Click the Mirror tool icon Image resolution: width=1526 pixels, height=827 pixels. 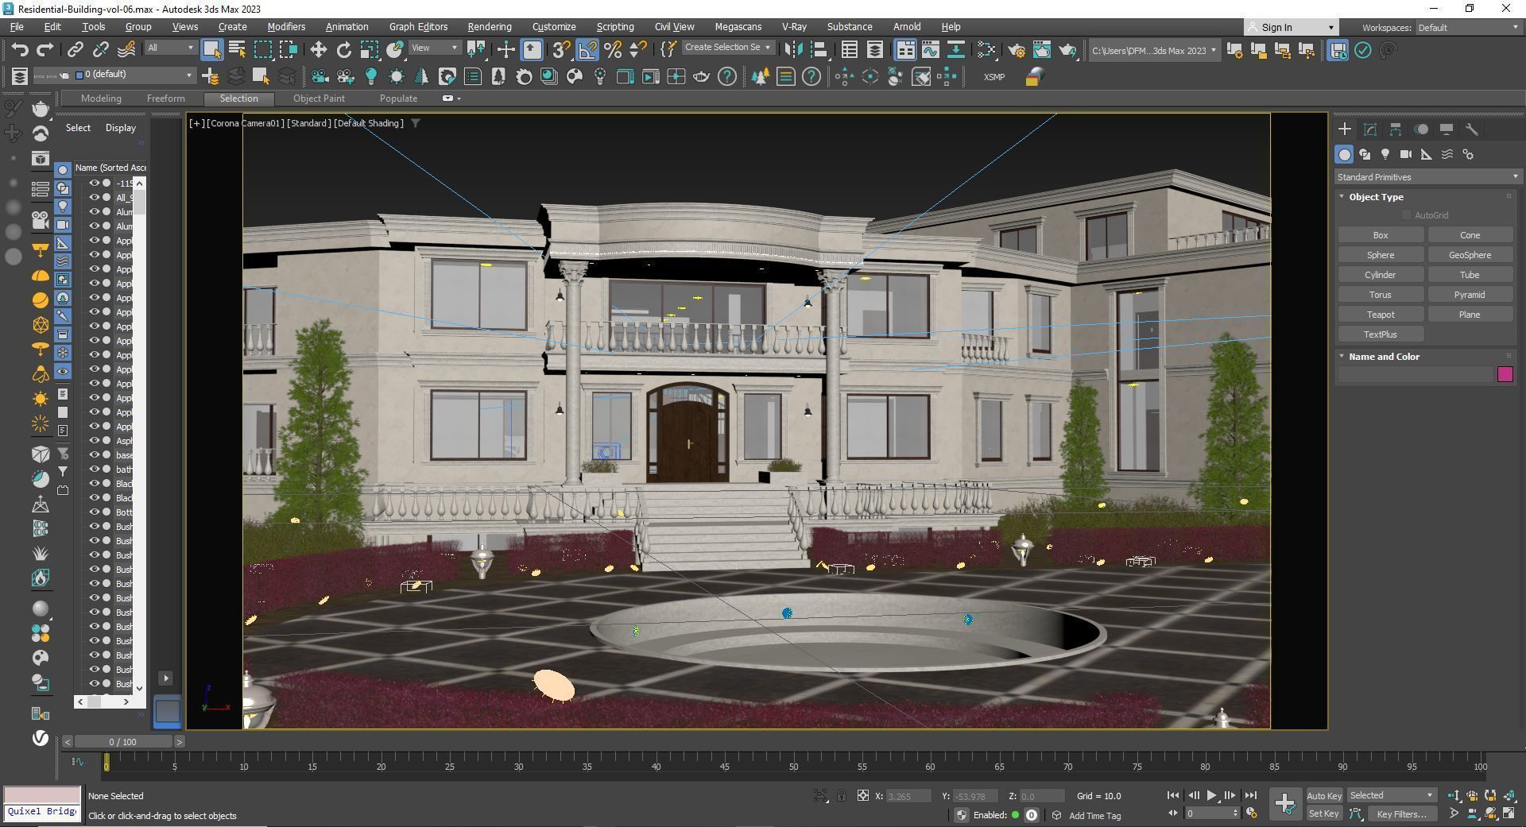tap(792, 50)
